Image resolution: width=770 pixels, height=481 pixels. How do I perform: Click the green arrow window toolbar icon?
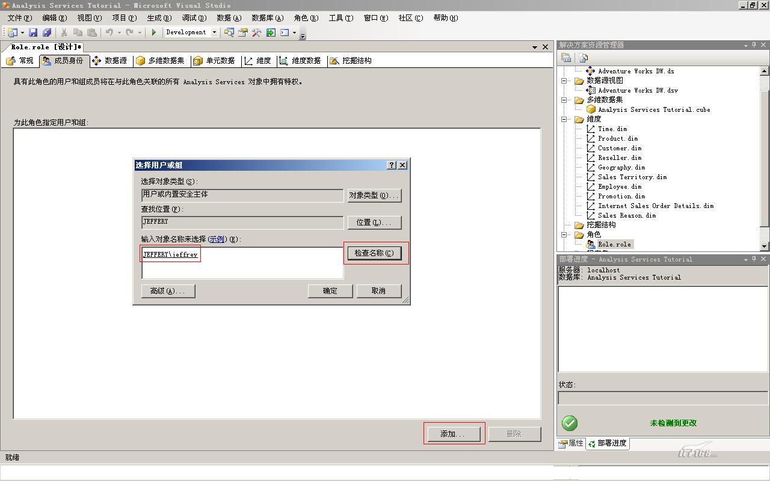pyautogui.click(x=271, y=32)
